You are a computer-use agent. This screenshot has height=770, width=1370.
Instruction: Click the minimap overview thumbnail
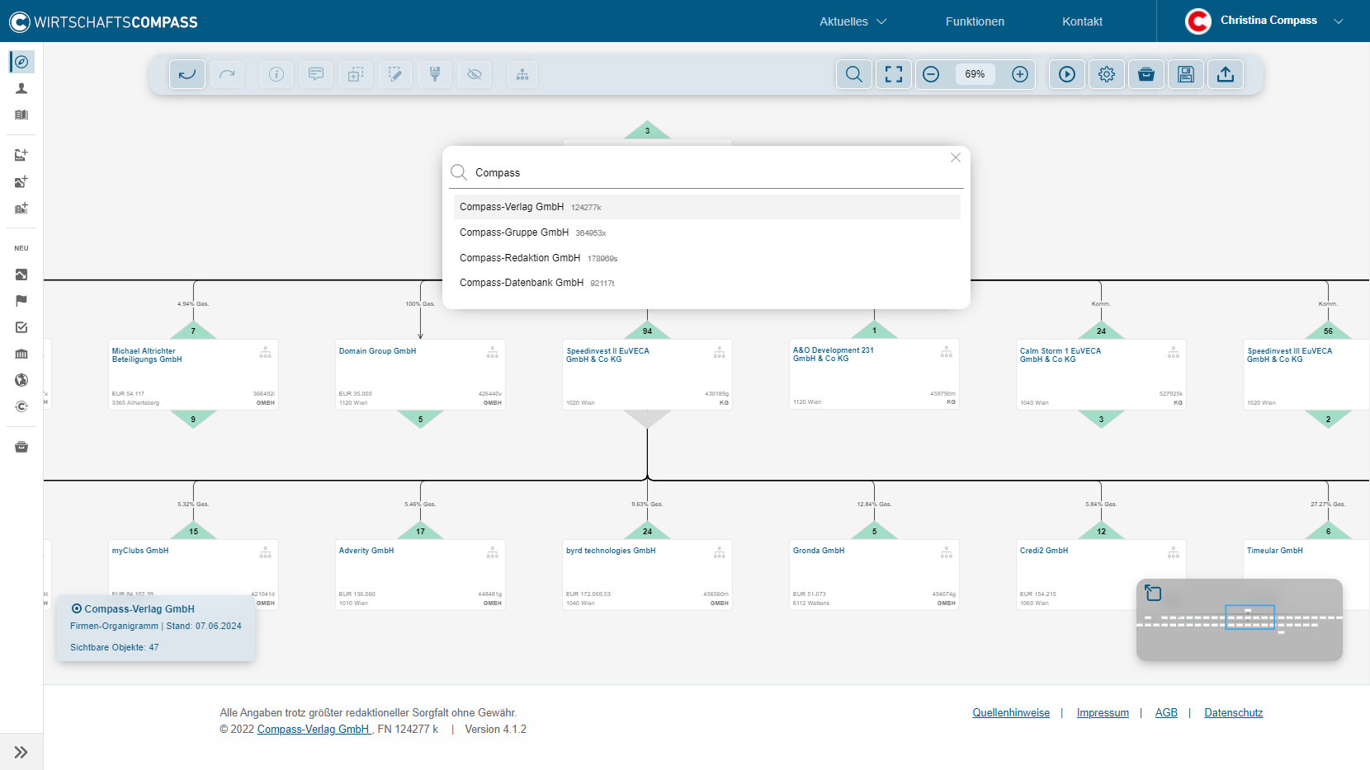(1239, 620)
